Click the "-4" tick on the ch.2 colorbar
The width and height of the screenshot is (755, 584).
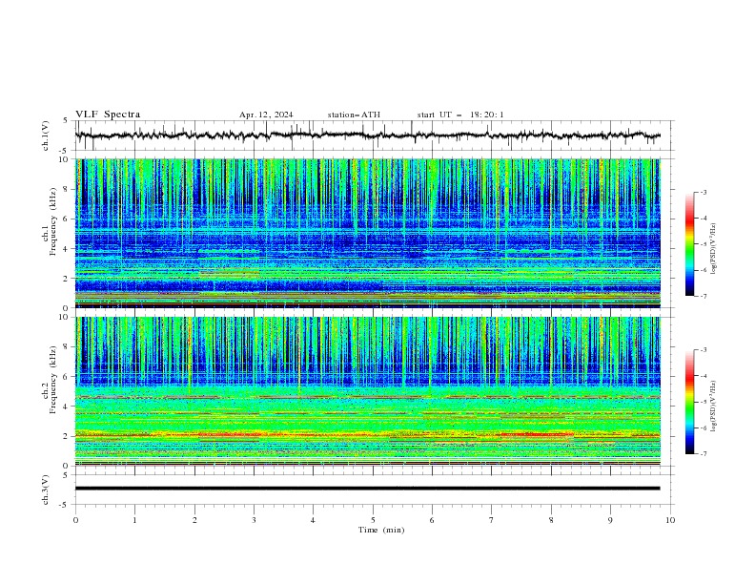[704, 376]
